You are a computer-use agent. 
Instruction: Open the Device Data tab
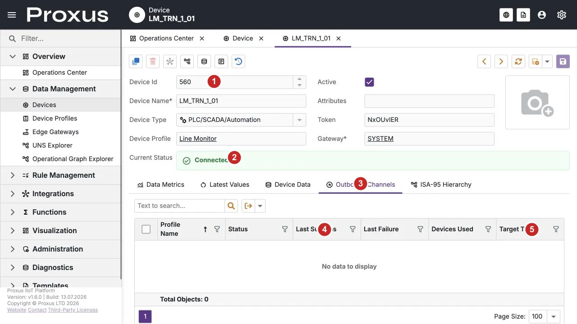tap(288, 184)
